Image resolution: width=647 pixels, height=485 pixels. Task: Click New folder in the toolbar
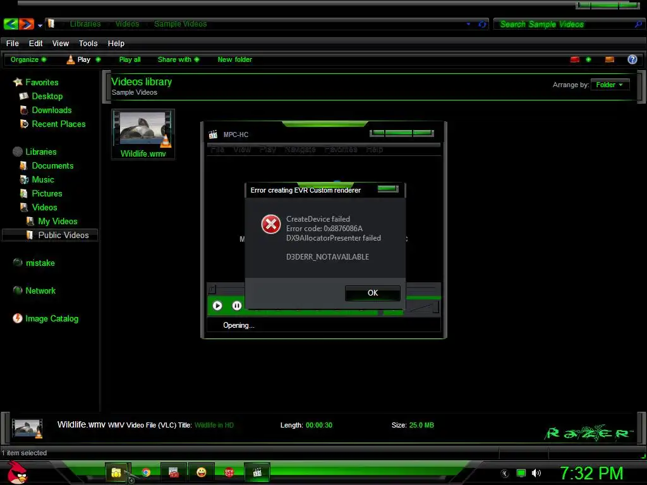[235, 59]
